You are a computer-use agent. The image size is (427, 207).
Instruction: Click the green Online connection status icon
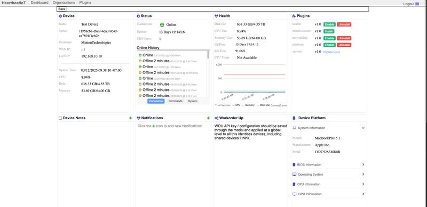click(x=162, y=24)
